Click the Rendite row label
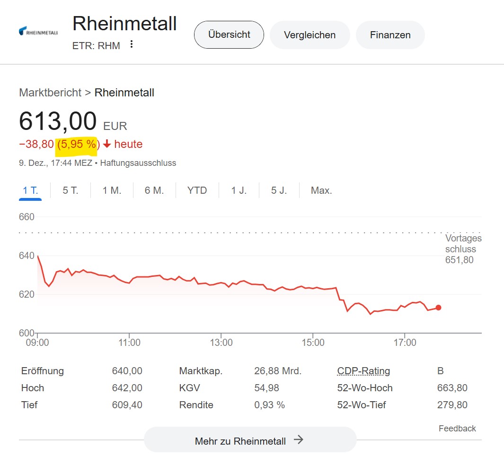504x464 pixels. [196, 405]
